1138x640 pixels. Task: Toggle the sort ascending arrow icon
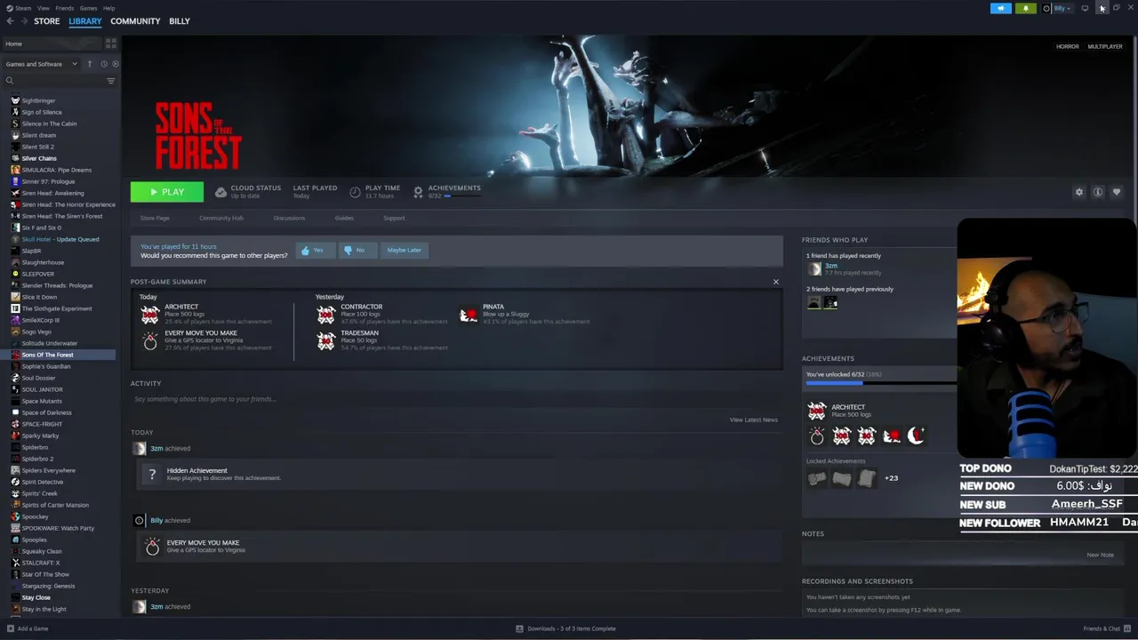point(90,64)
